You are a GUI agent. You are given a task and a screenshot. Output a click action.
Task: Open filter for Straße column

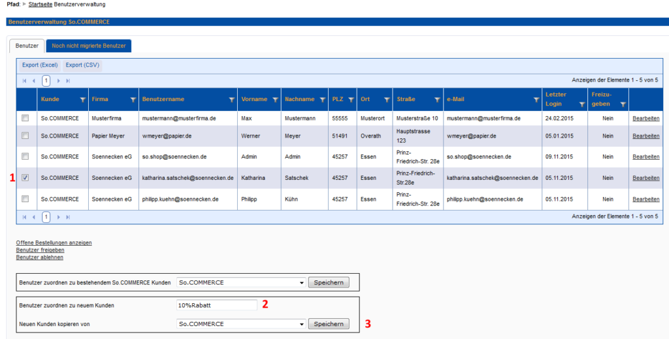437,100
